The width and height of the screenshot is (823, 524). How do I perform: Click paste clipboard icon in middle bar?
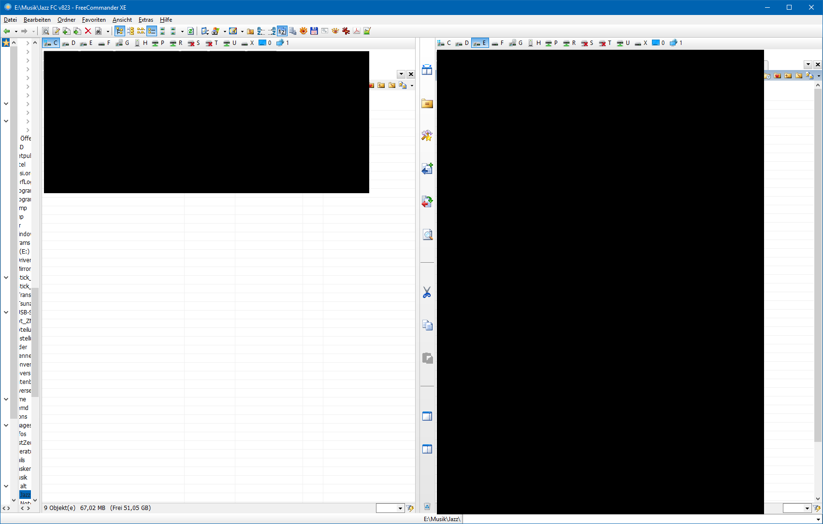click(x=427, y=358)
